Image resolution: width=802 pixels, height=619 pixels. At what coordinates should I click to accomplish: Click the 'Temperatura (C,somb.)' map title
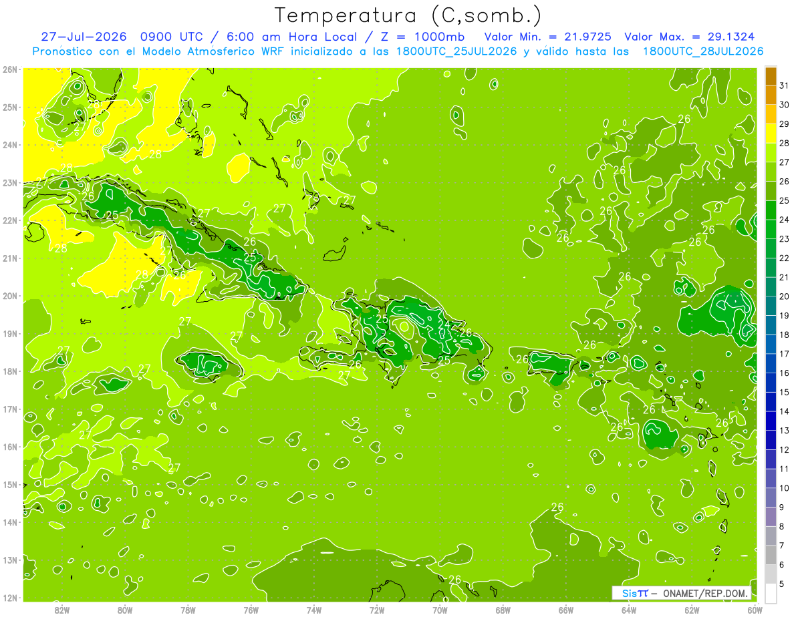(408, 15)
